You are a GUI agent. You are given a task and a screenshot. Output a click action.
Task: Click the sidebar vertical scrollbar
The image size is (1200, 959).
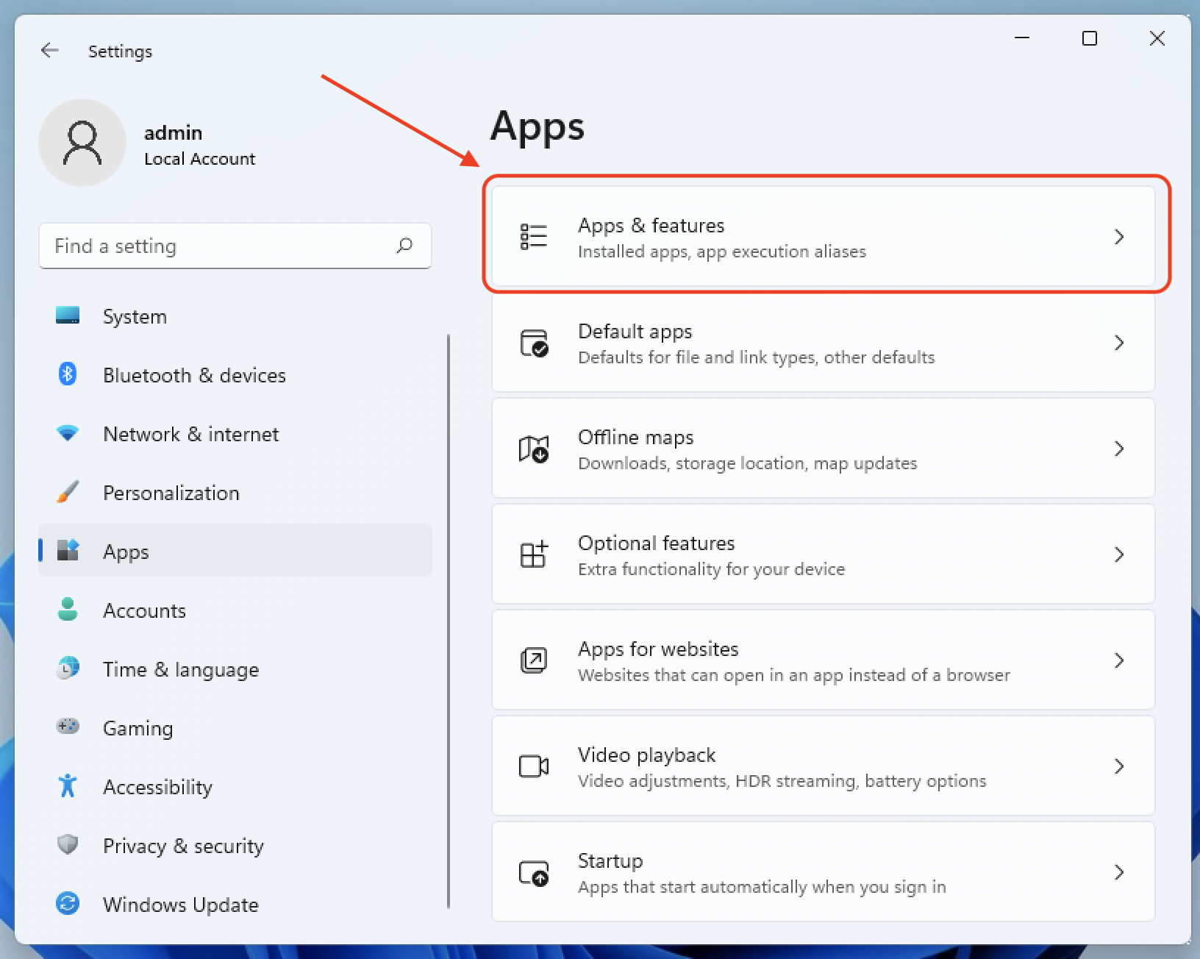[448, 621]
